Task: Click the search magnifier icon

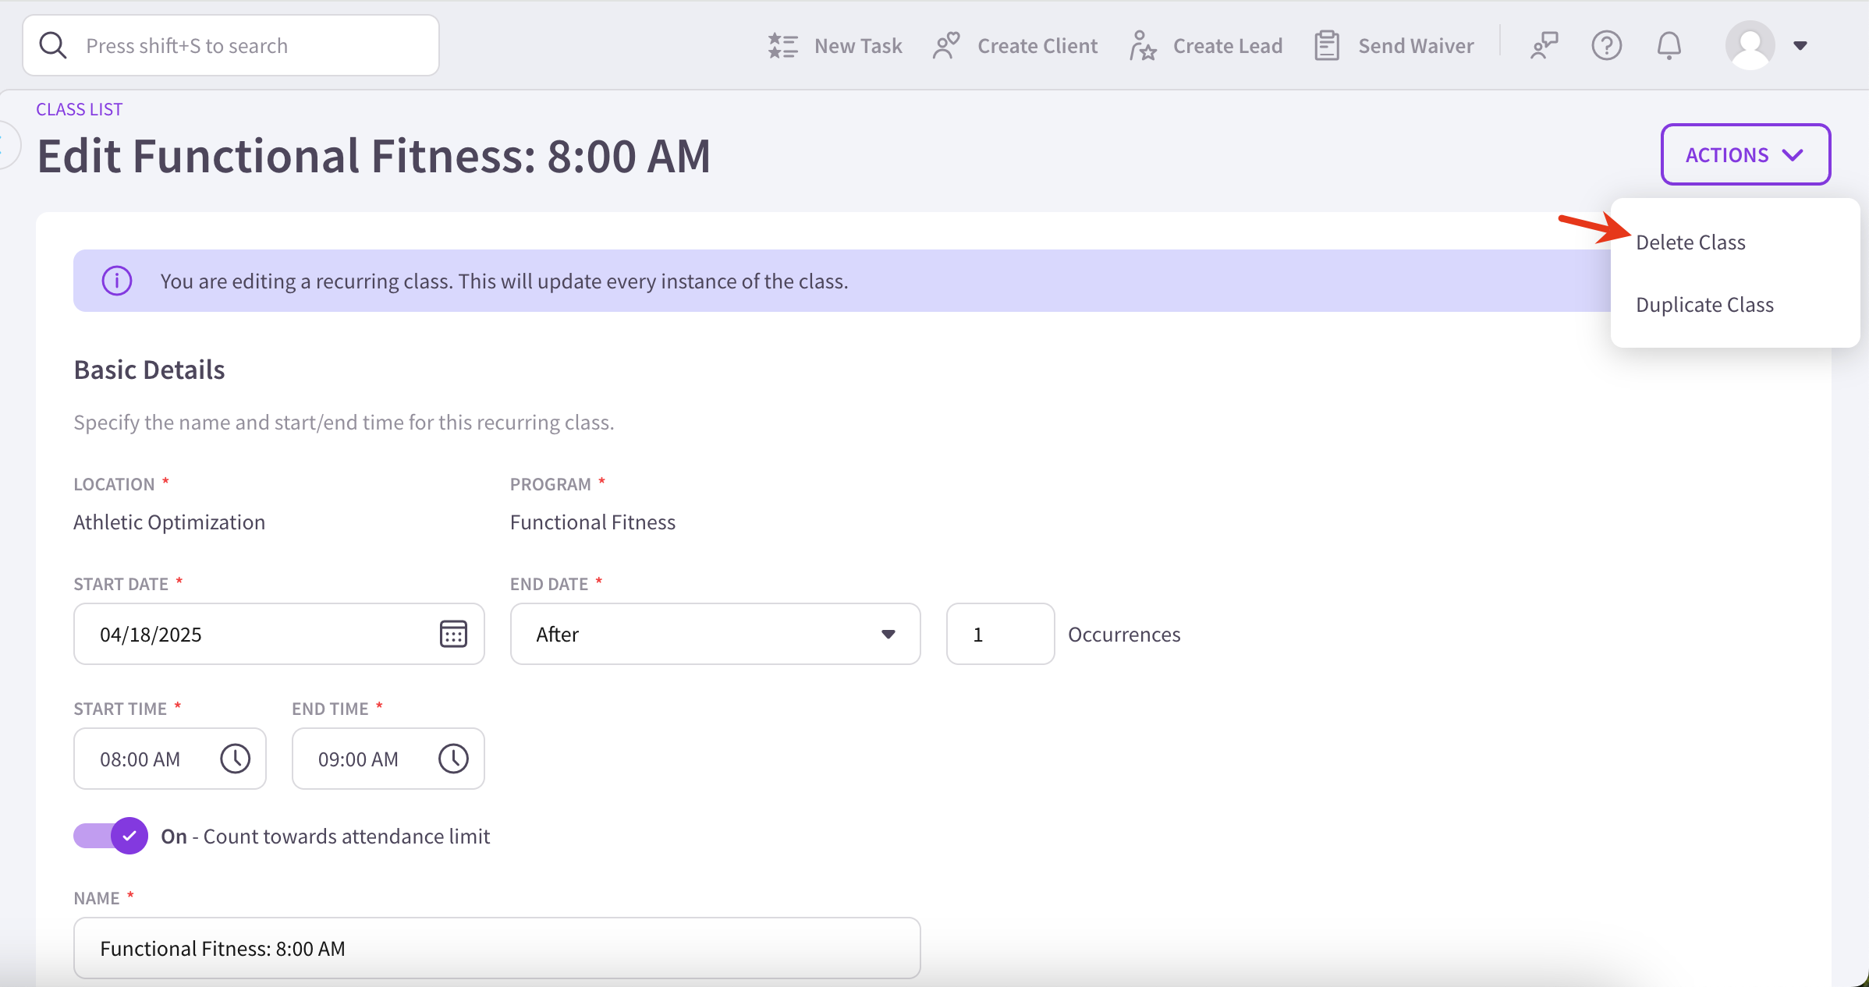Action: pyautogui.click(x=53, y=45)
